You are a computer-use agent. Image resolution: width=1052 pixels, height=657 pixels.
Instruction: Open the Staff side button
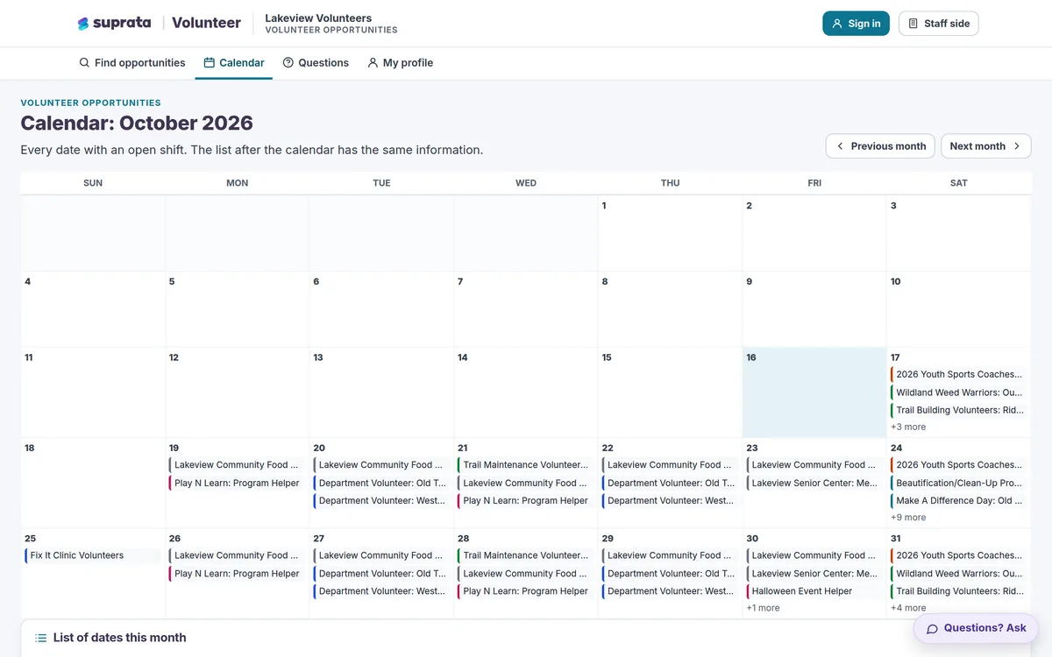[938, 24]
